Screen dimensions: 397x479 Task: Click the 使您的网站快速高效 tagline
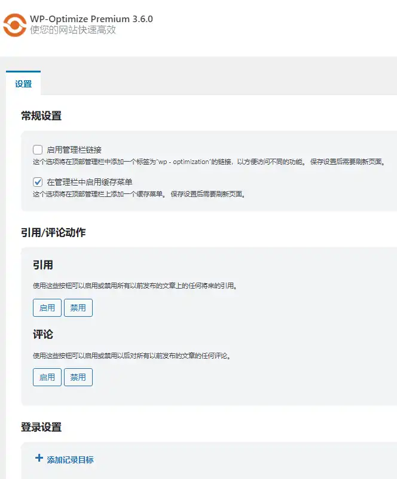pos(73,30)
